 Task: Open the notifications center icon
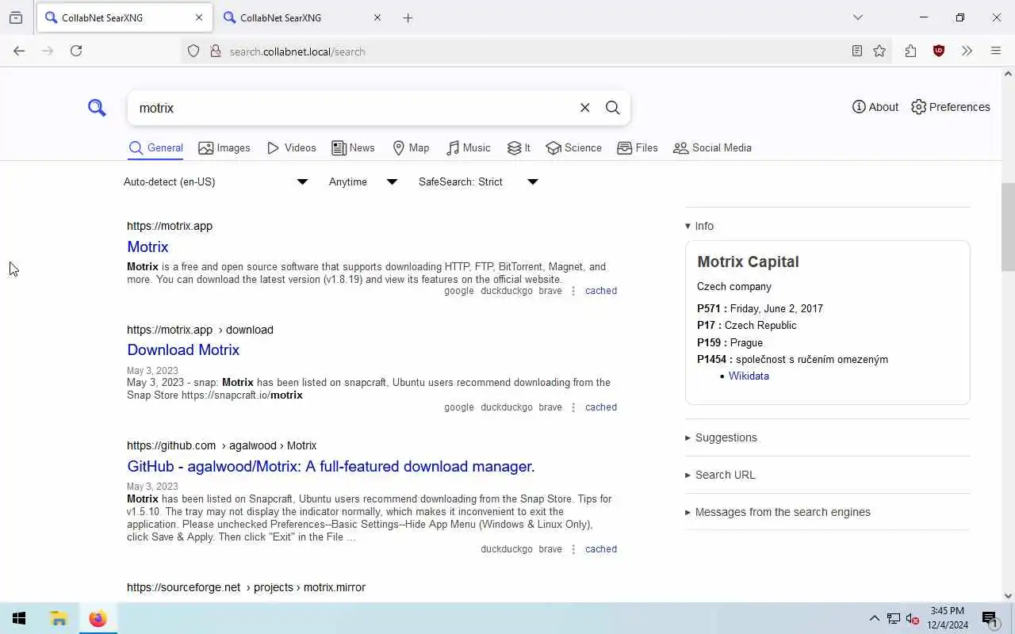pos(990,618)
